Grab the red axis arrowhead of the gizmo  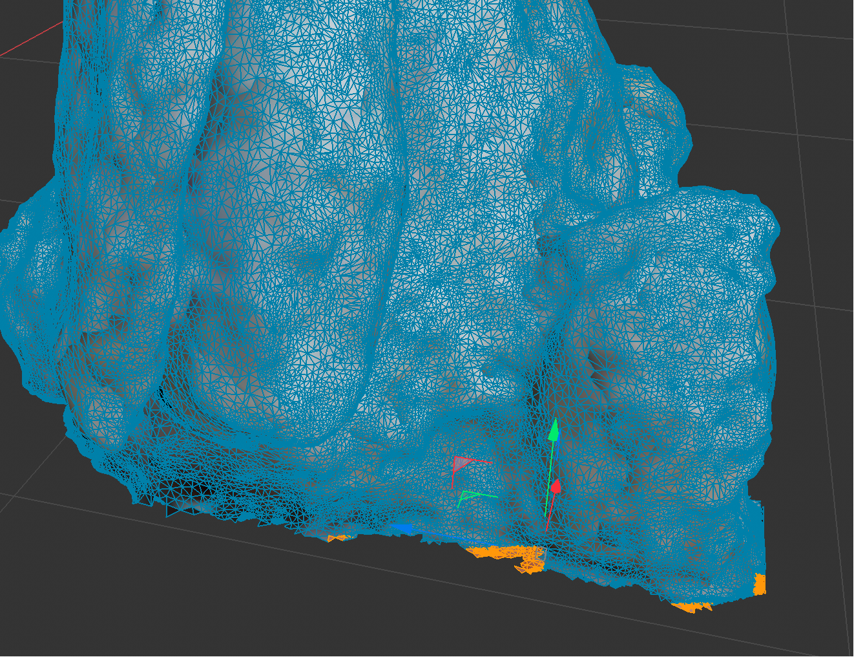tap(555, 486)
